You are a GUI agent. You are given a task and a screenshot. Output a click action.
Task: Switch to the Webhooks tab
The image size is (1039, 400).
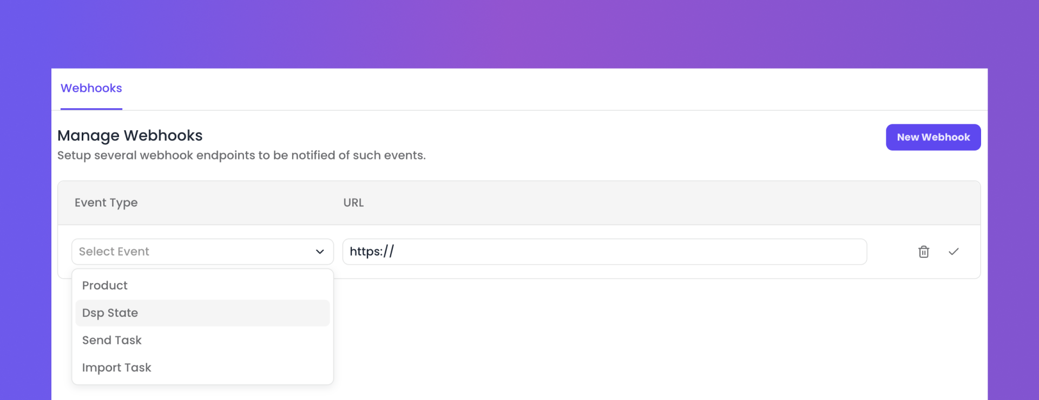pyautogui.click(x=91, y=88)
